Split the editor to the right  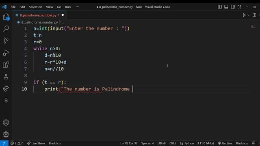click(254, 15)
